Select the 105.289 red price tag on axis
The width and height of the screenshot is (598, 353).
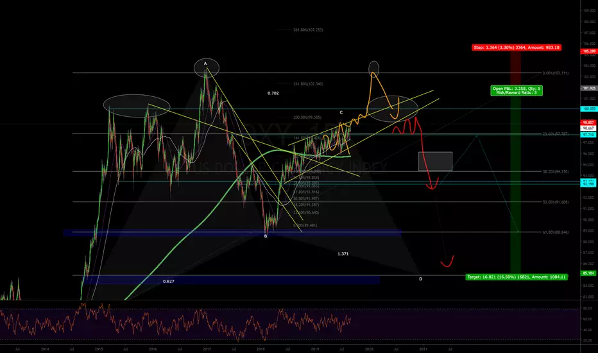589,51
